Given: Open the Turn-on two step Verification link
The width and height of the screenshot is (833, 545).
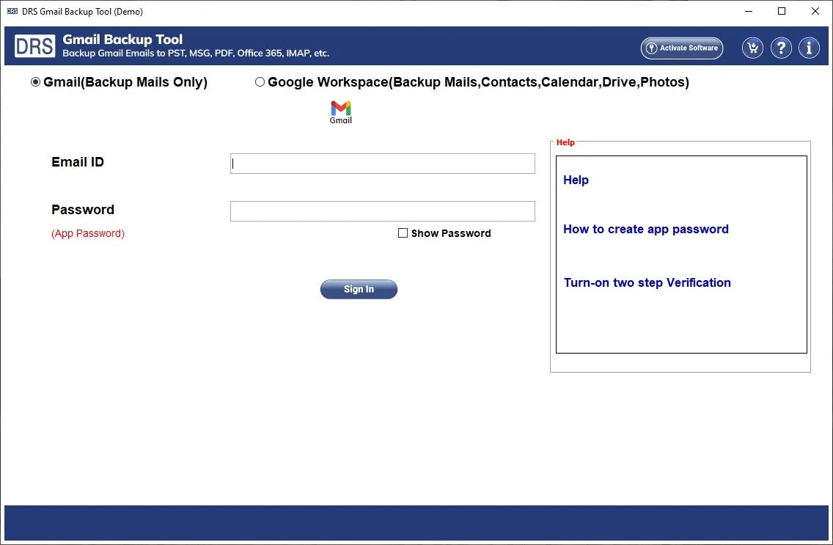Looking at the screenshot, I should point(647,282).
